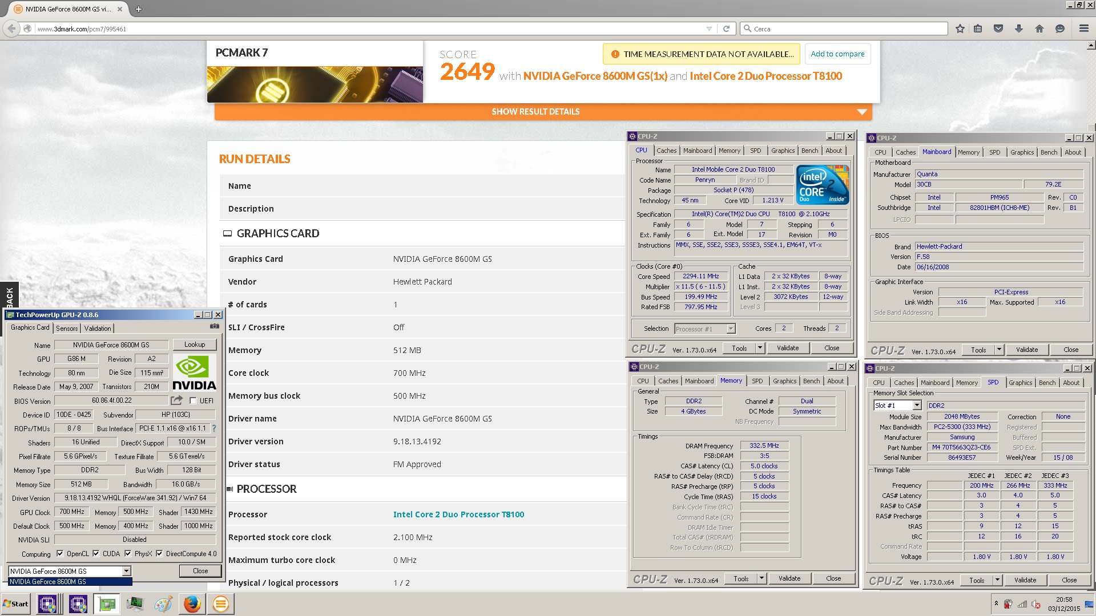The image size is (1096, 616).
Task: Click the Close button in GPU-Z
Action: pyautogui.click(x=200, y=571)
